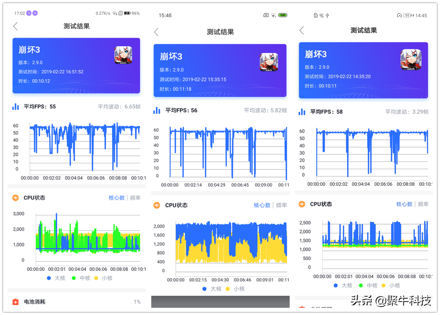Toggle 大核 legend in right CPU chart
The width and height of the screenshot is (440, 315).
(x=343, y=285)
